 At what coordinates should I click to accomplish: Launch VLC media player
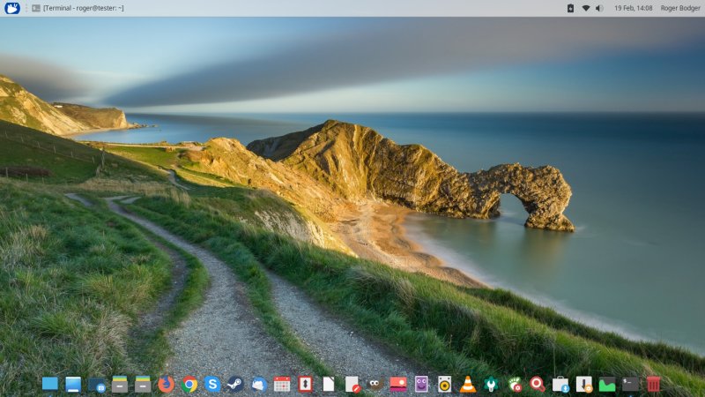468,384
